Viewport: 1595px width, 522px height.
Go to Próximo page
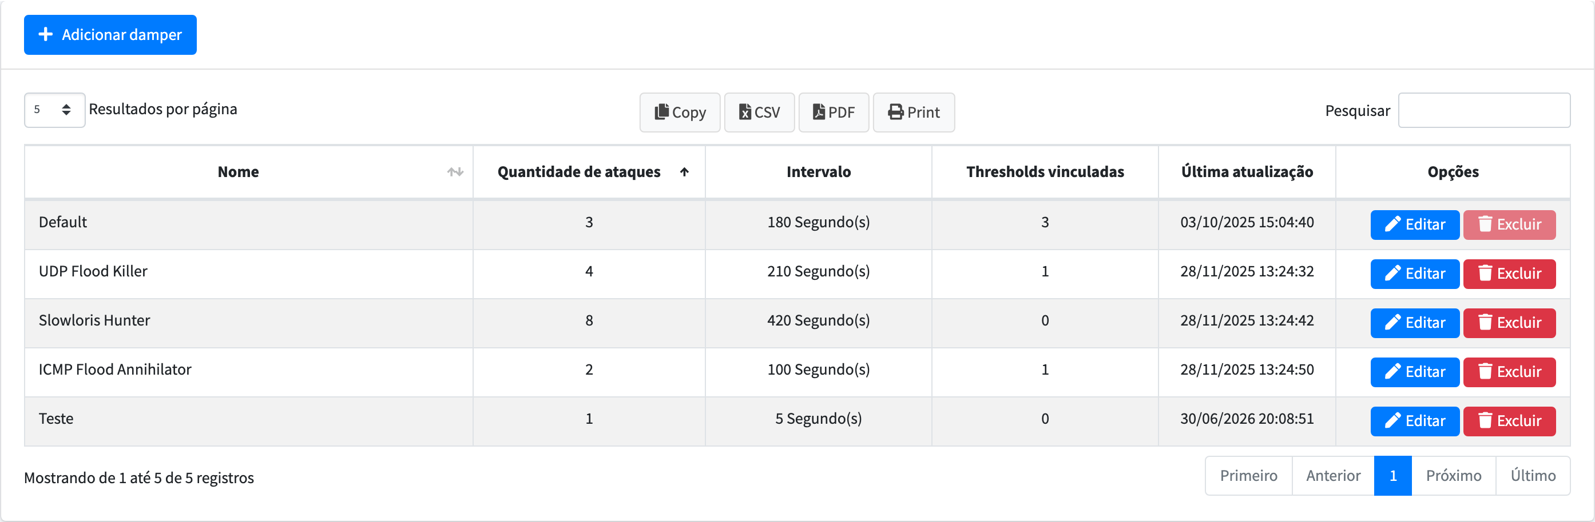[x=1453, y=476]
